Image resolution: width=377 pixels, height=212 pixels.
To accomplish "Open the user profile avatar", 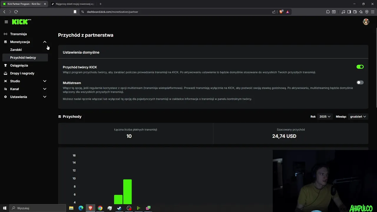I will pos(366,22).
